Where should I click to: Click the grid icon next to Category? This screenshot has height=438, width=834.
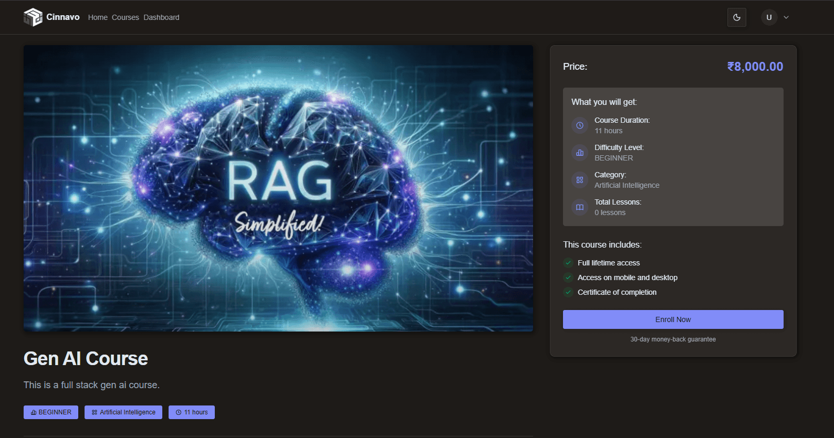click(580, 180)
